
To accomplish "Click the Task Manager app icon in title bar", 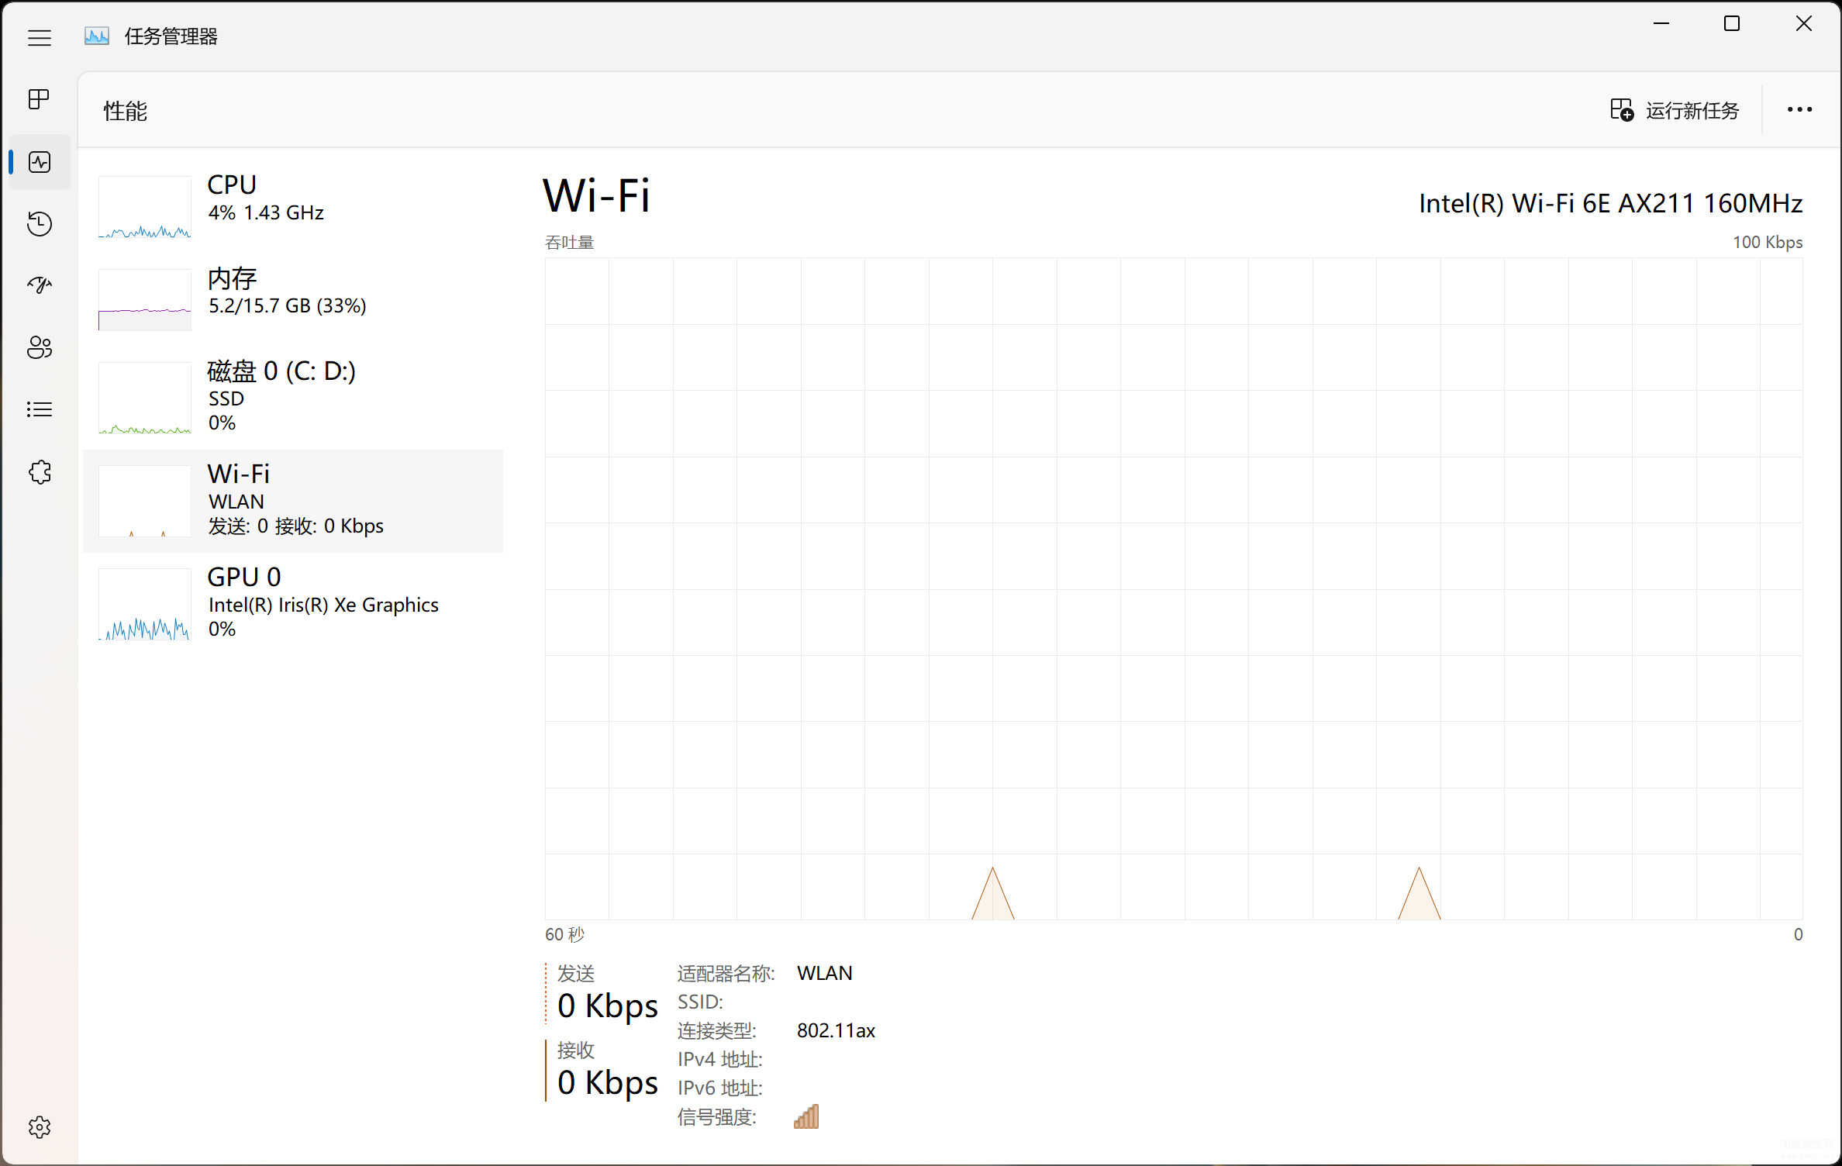I will 97,36.
